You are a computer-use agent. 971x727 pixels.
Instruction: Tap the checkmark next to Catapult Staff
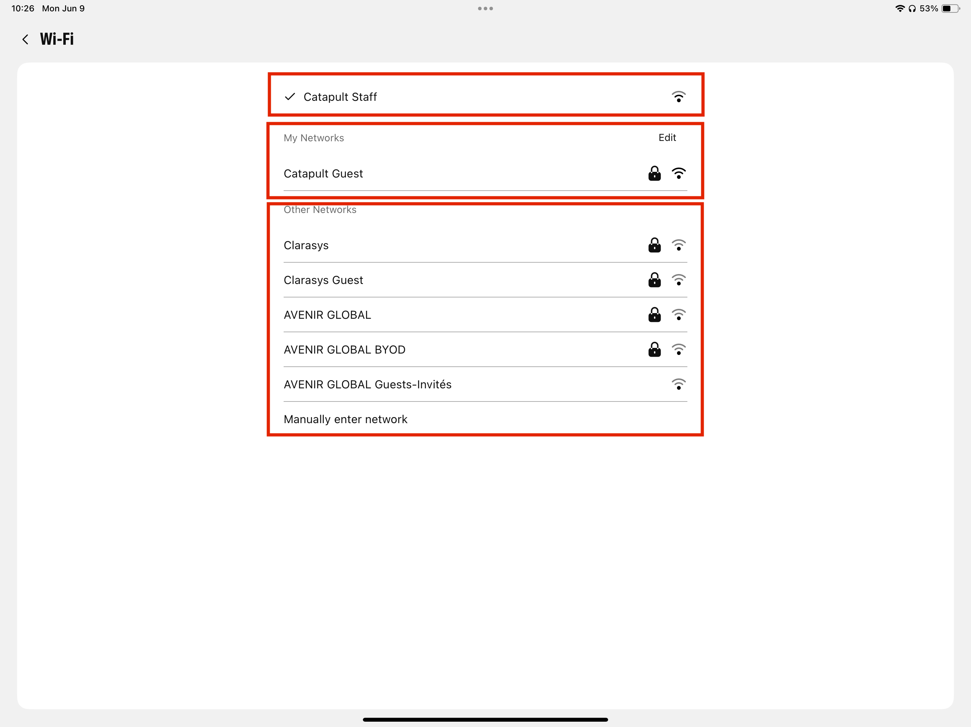(x=290, y=97)
